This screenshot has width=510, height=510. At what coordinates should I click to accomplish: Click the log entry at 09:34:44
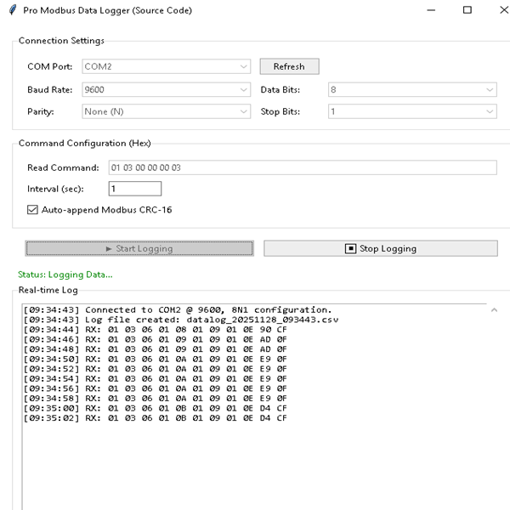coord(156,330)
